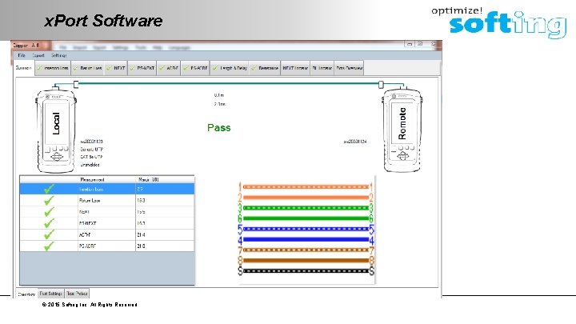Click the checkmark in the PS-ACRF table row
The height and width of the screenshot is (324, 576).
pos(49,246)
